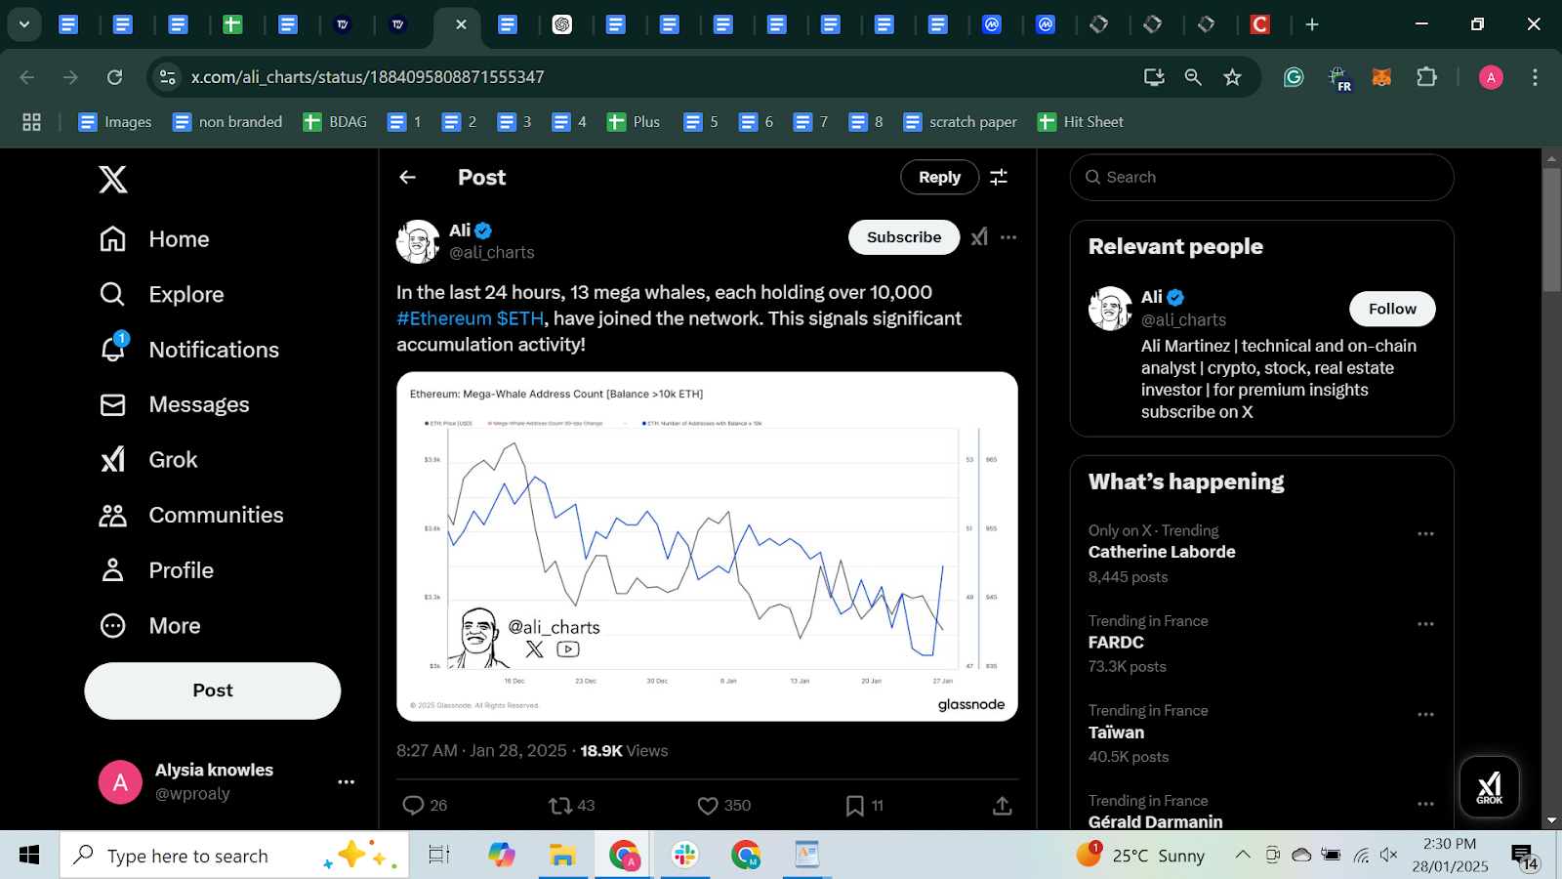Screen dimensions: 1562x879
Task: Open Communities page
Action: point(191,515)
